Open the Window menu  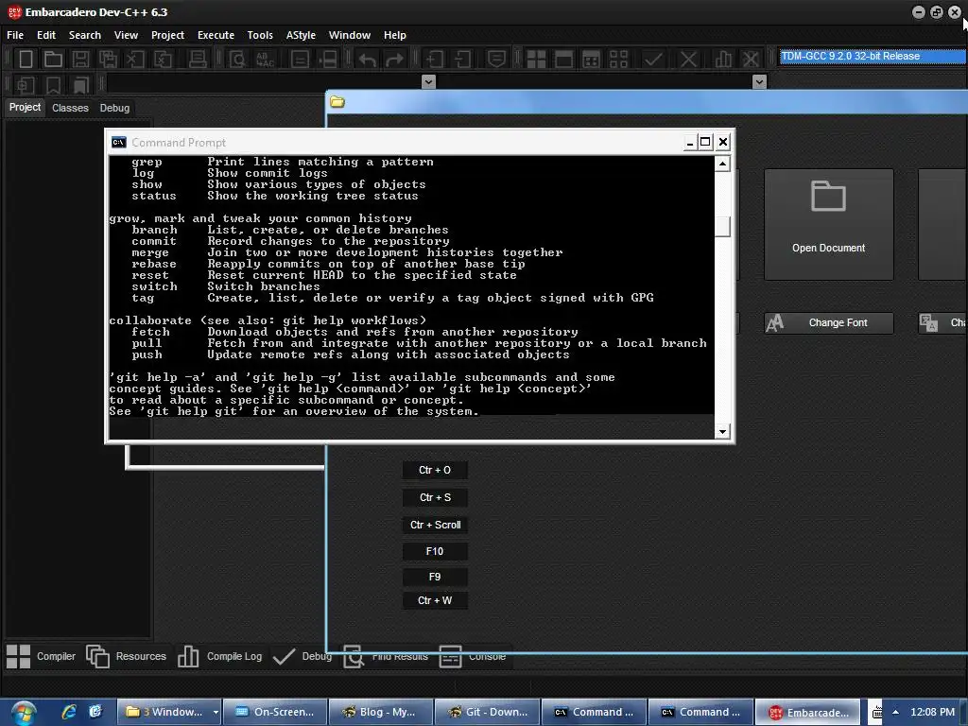tap(350, 35)
